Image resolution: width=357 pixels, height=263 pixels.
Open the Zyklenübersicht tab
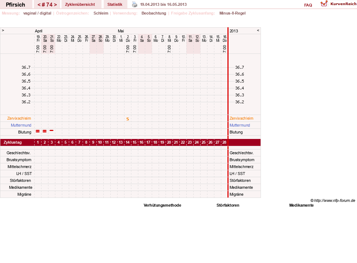(80, 5)
